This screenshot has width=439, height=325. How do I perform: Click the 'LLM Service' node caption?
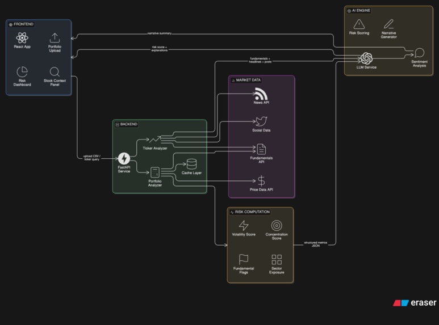(366, 67)
